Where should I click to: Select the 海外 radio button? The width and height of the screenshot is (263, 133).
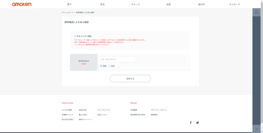[x=109, y=66]
